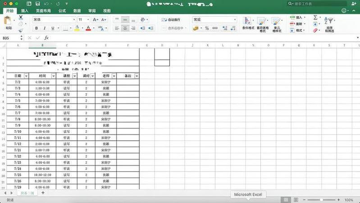This screenshot has width=360, height=203.
Task: Open the 课程 column filter dropdown
Action: (74, 76)
